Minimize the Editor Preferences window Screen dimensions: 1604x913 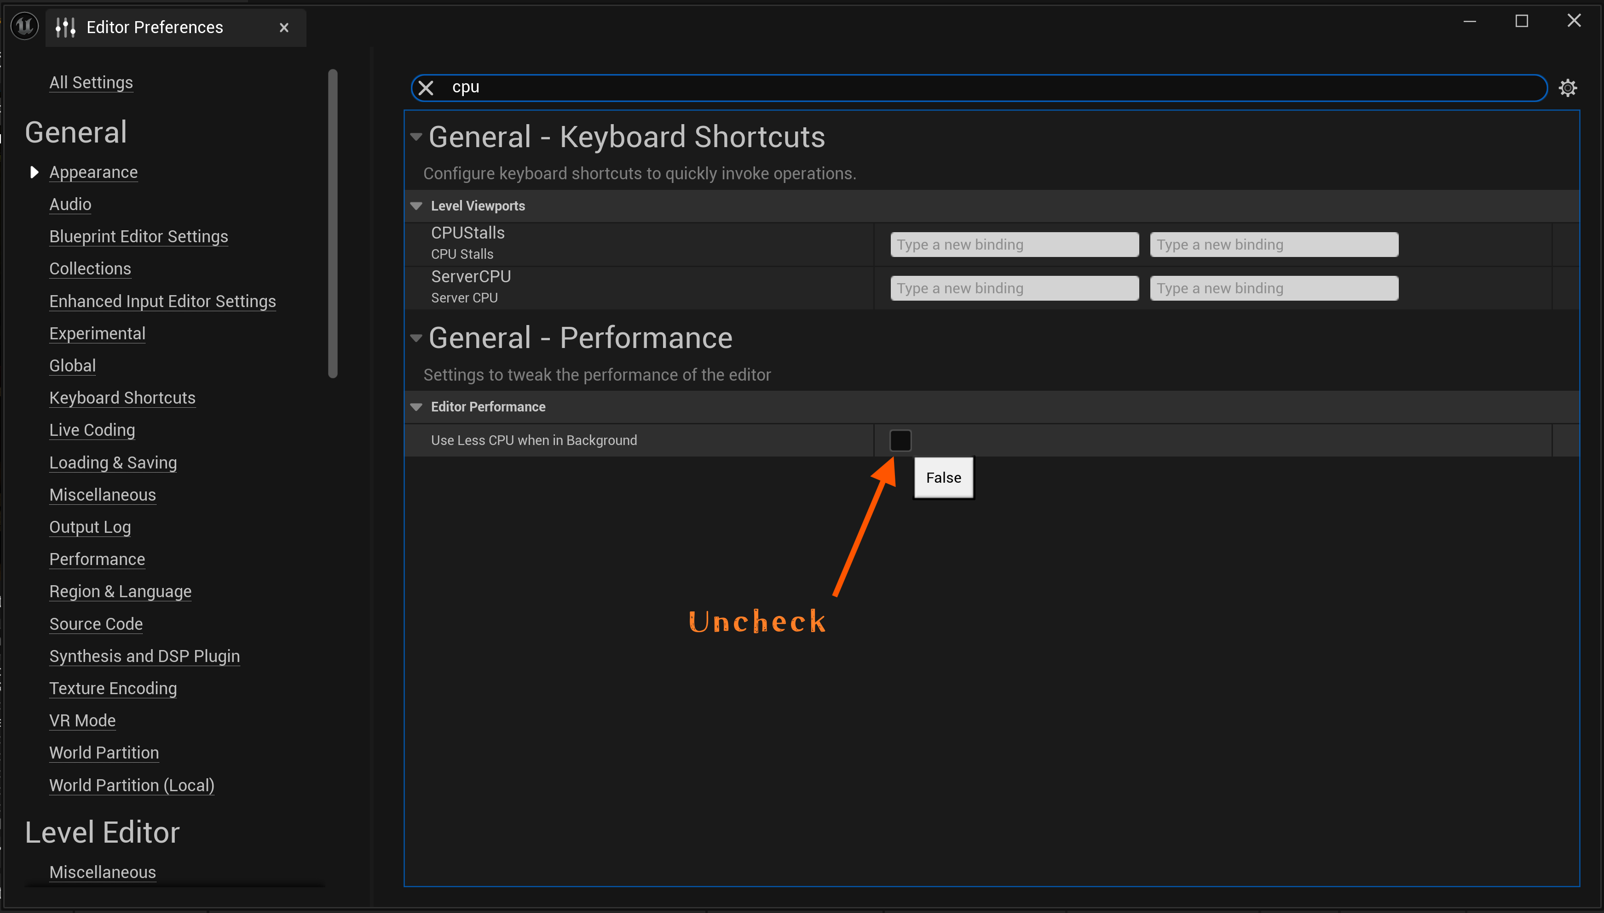coord(1470,21)
